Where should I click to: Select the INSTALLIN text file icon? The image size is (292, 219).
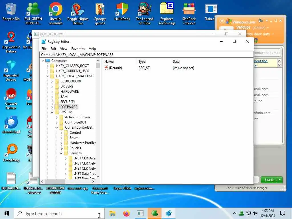pos(11,181)
